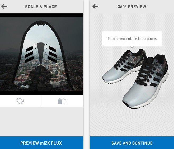Dismiss the 'Touch and rotate to explore' tooltip
Screen dimensions: 174x149
pos(132,39)
